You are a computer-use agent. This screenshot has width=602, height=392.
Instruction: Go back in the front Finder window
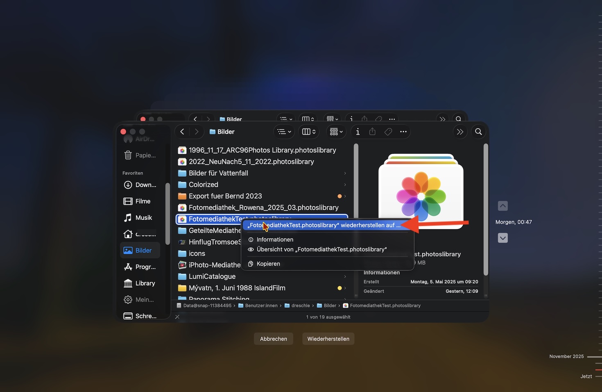click(x=182, y=132)
